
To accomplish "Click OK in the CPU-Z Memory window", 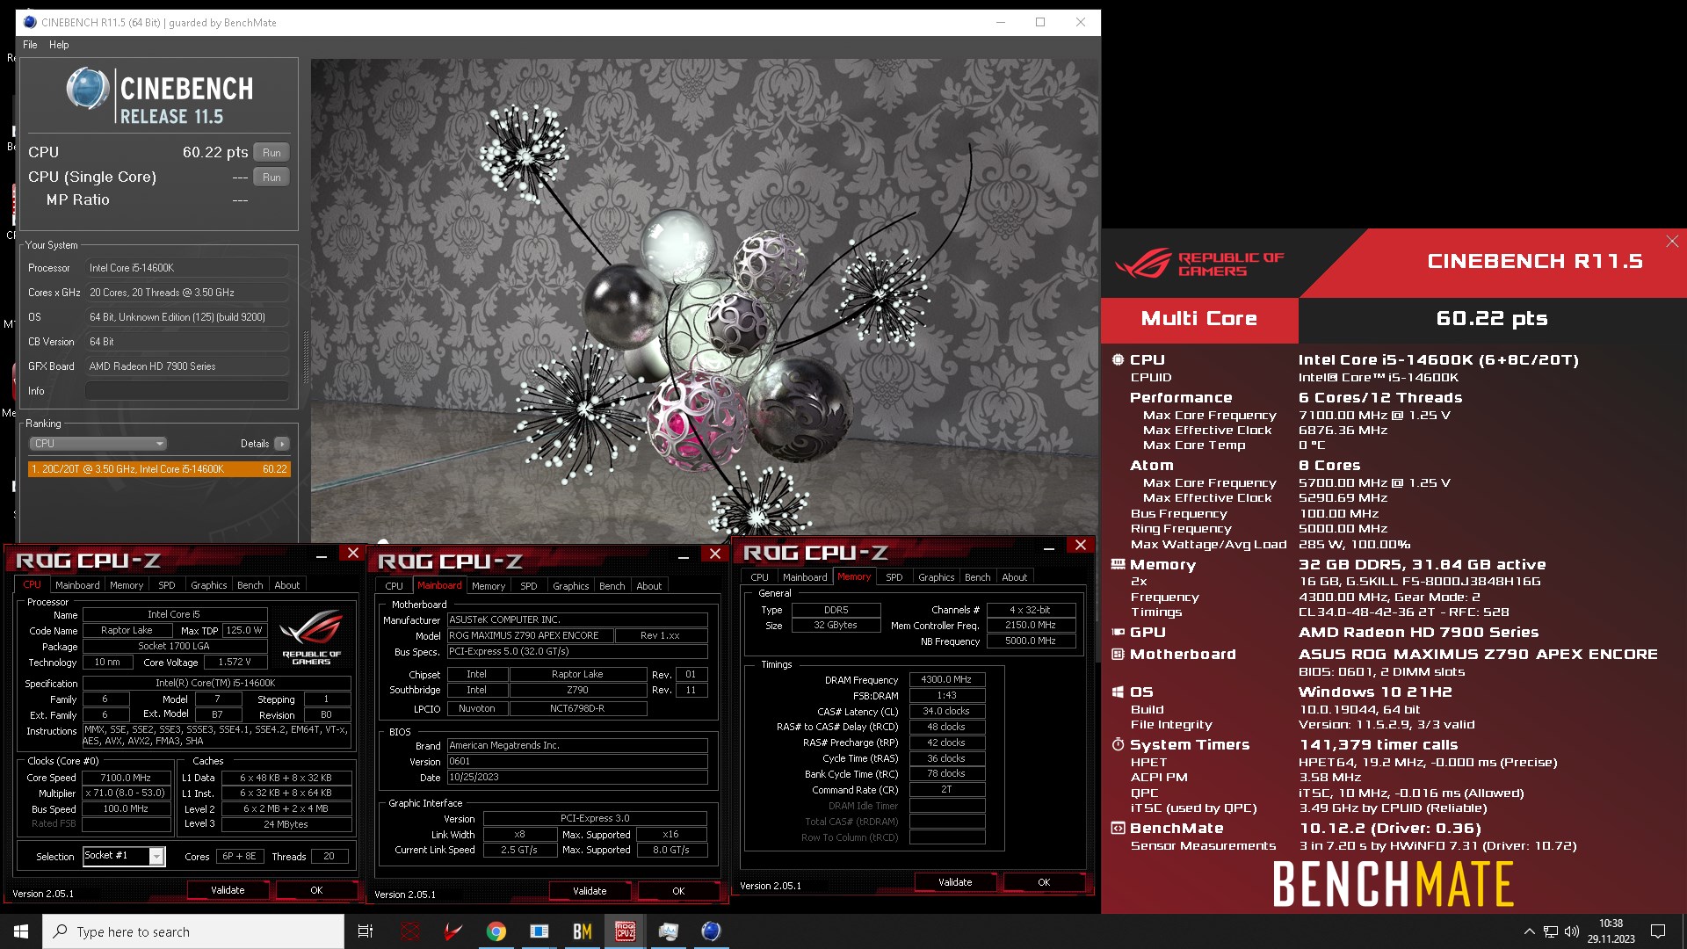I will [x=1044, y=882].
